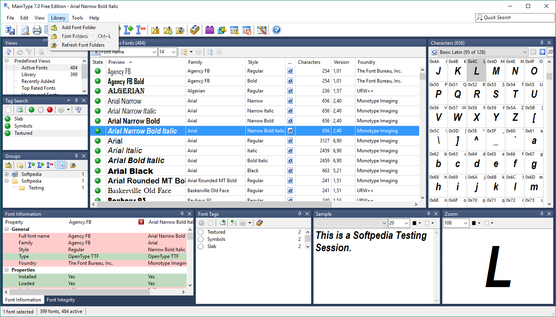556x317 pixels.
Task: Toggle the Slab tag radio in Font Tags
Action: click(201, 246)
